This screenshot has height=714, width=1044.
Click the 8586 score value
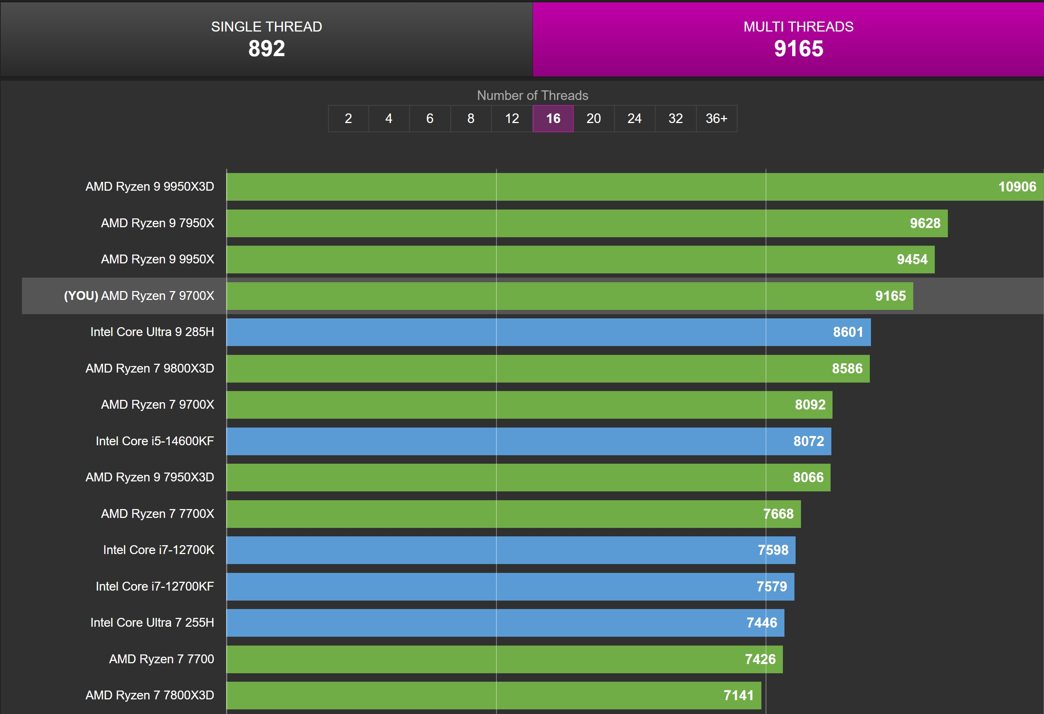tap(847, 369)
